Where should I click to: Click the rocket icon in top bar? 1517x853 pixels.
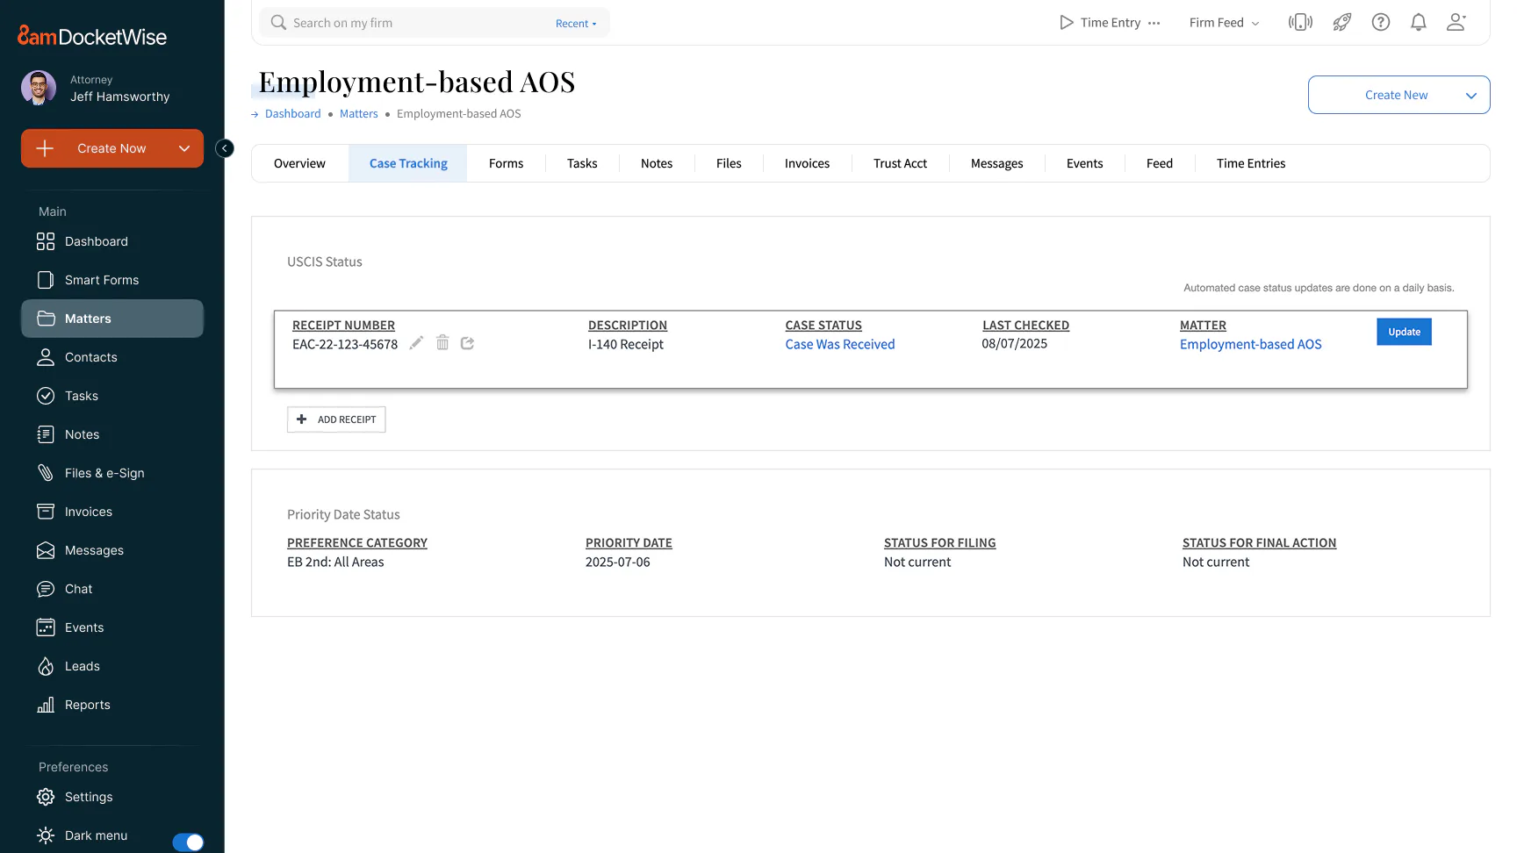click(1341, 23)
